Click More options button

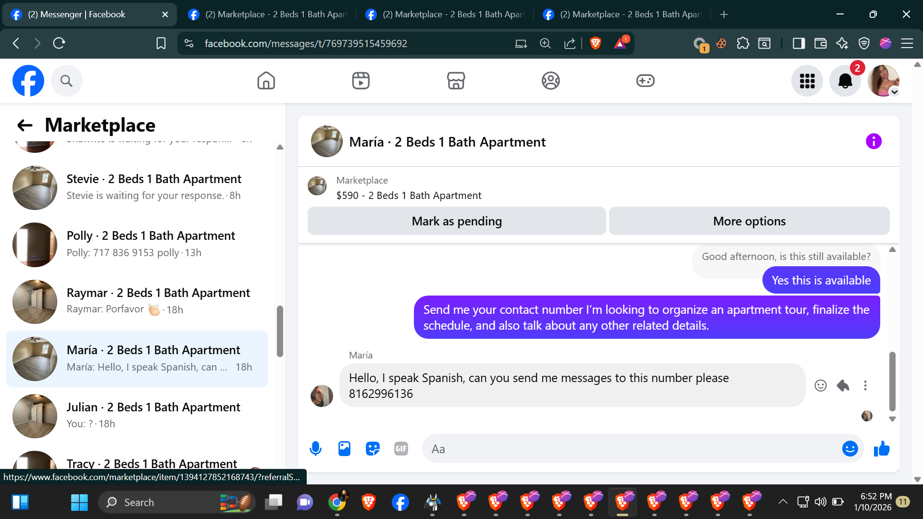click(749, 221)
